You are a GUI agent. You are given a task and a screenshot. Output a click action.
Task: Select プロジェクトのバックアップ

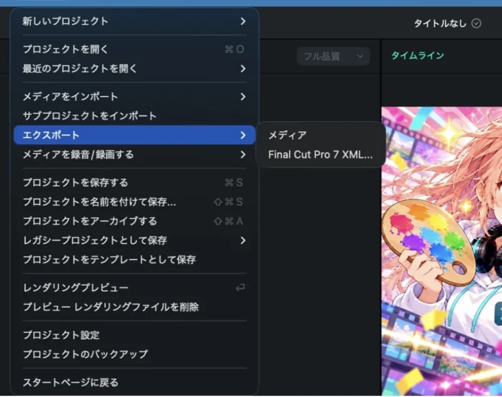pos(134,354)
